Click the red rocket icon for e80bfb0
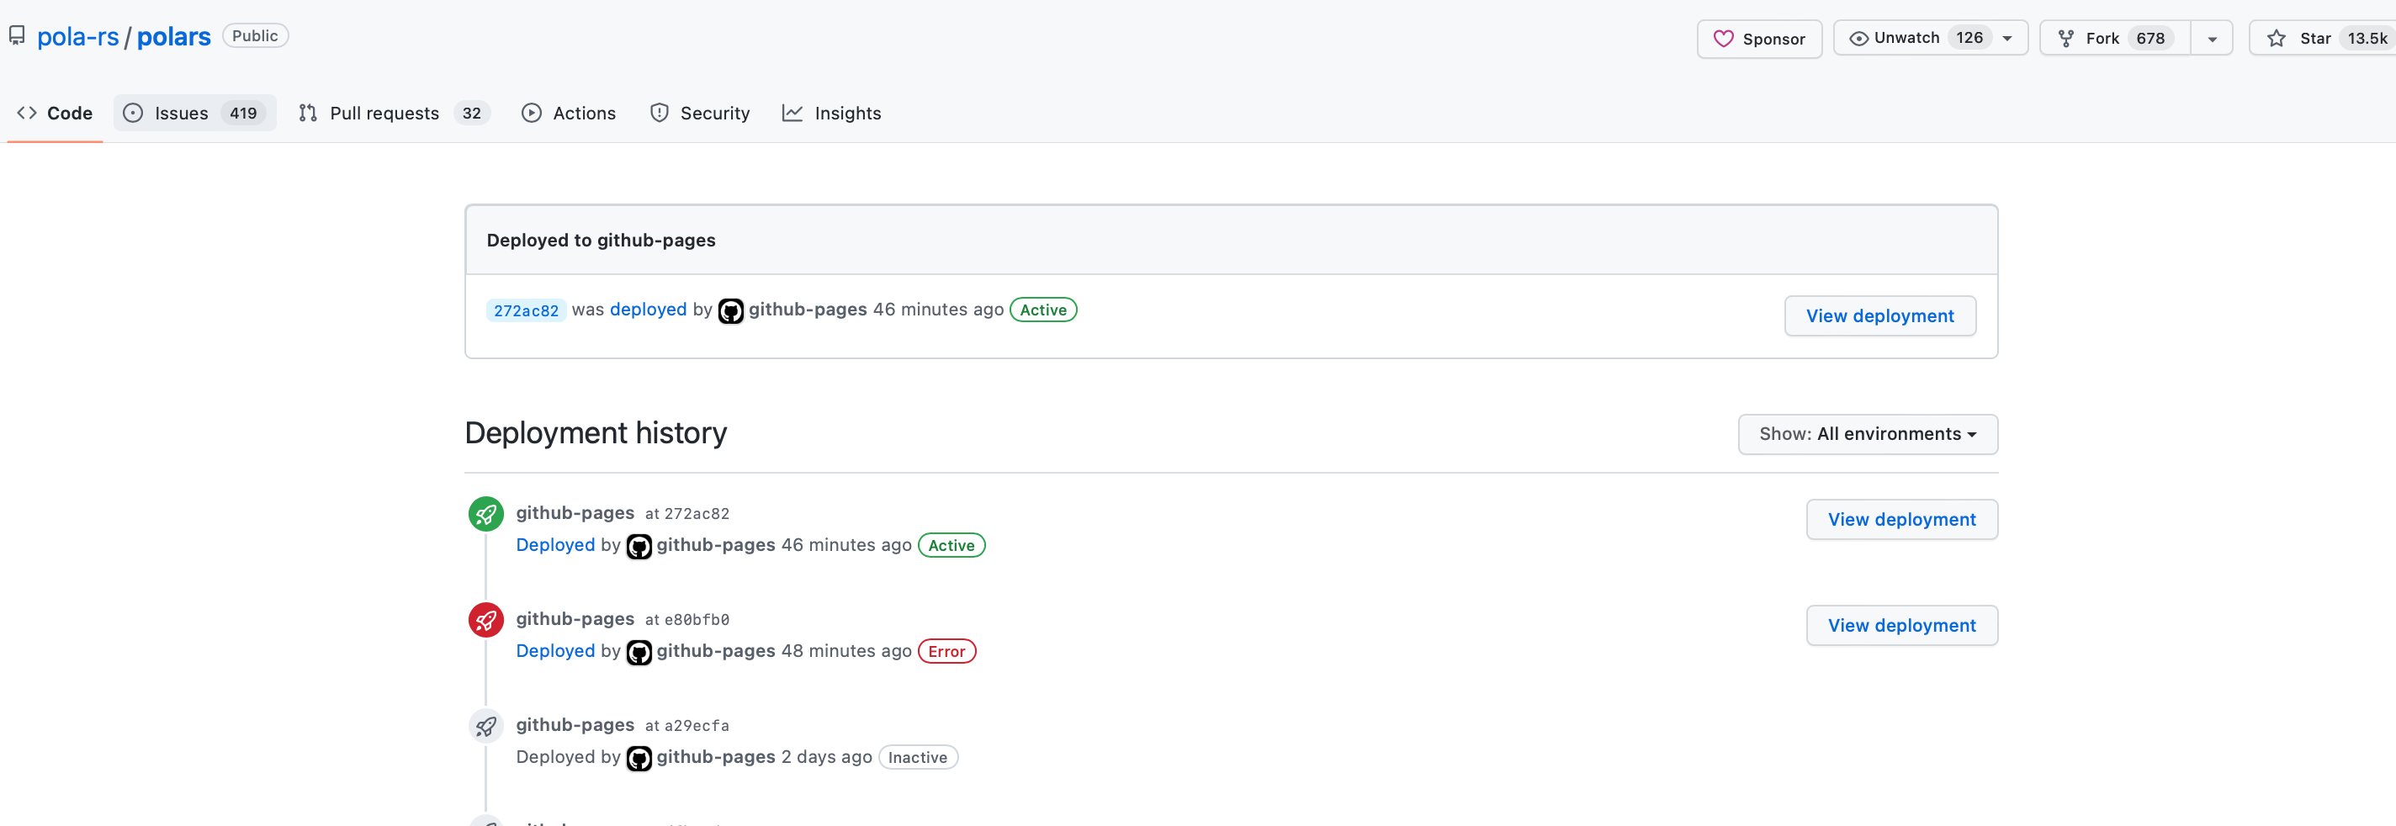 point(485,619)
